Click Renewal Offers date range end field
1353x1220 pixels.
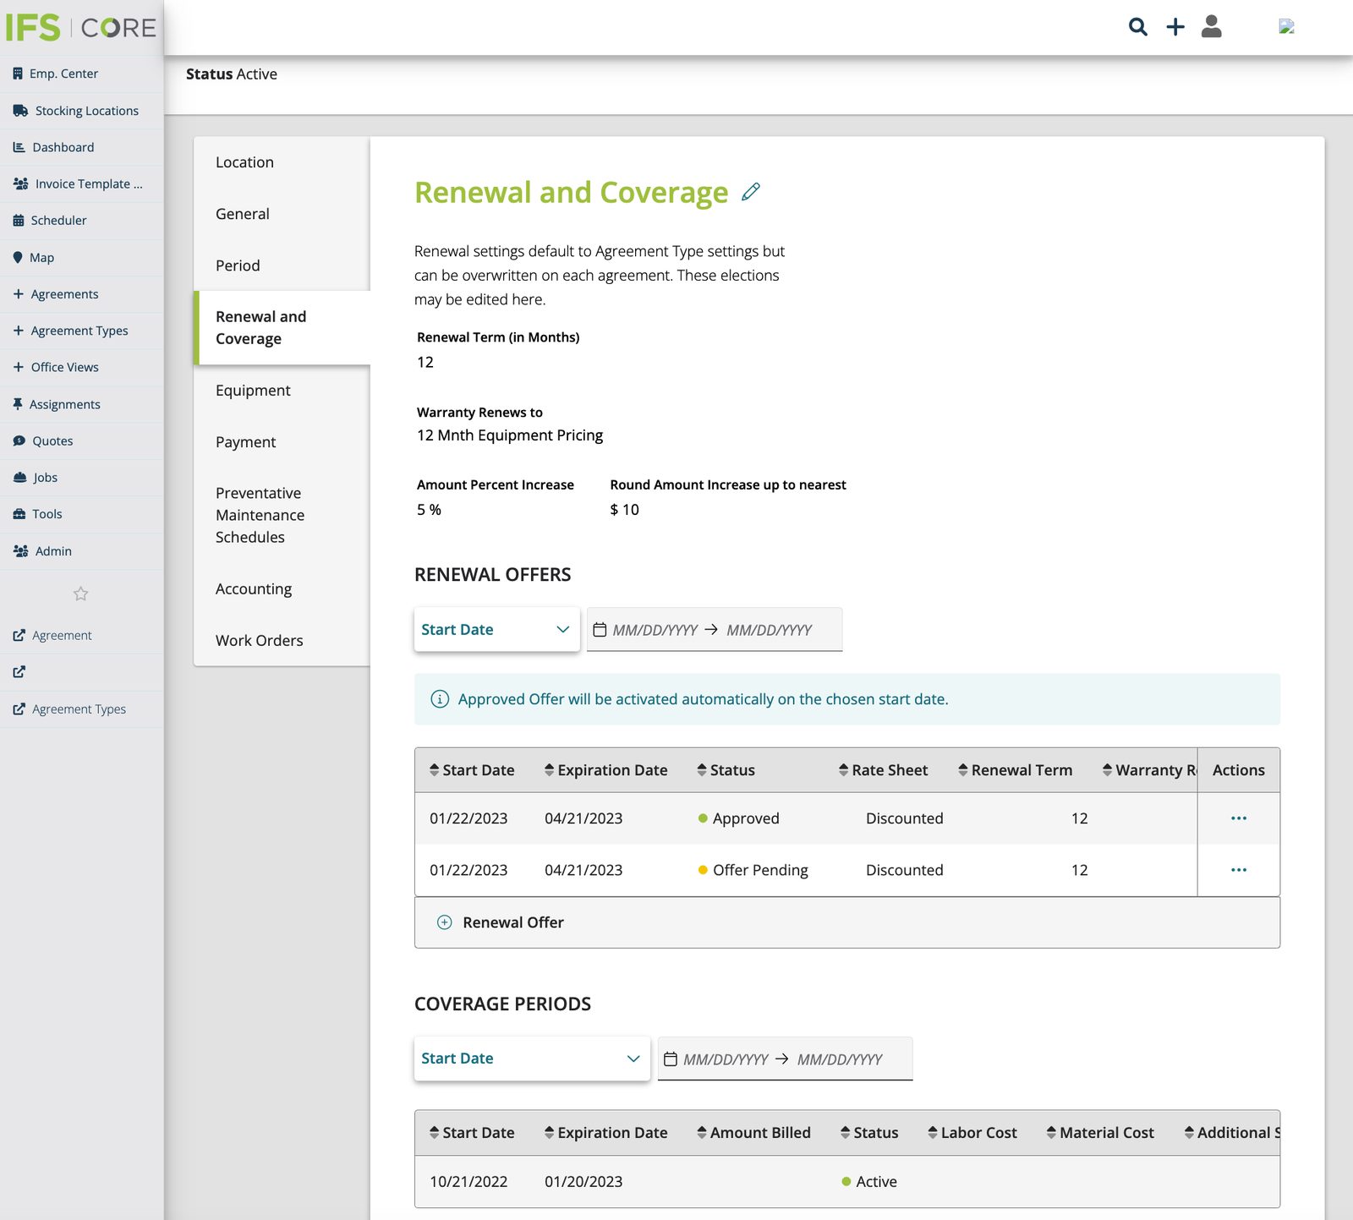[x=769, y=630]
